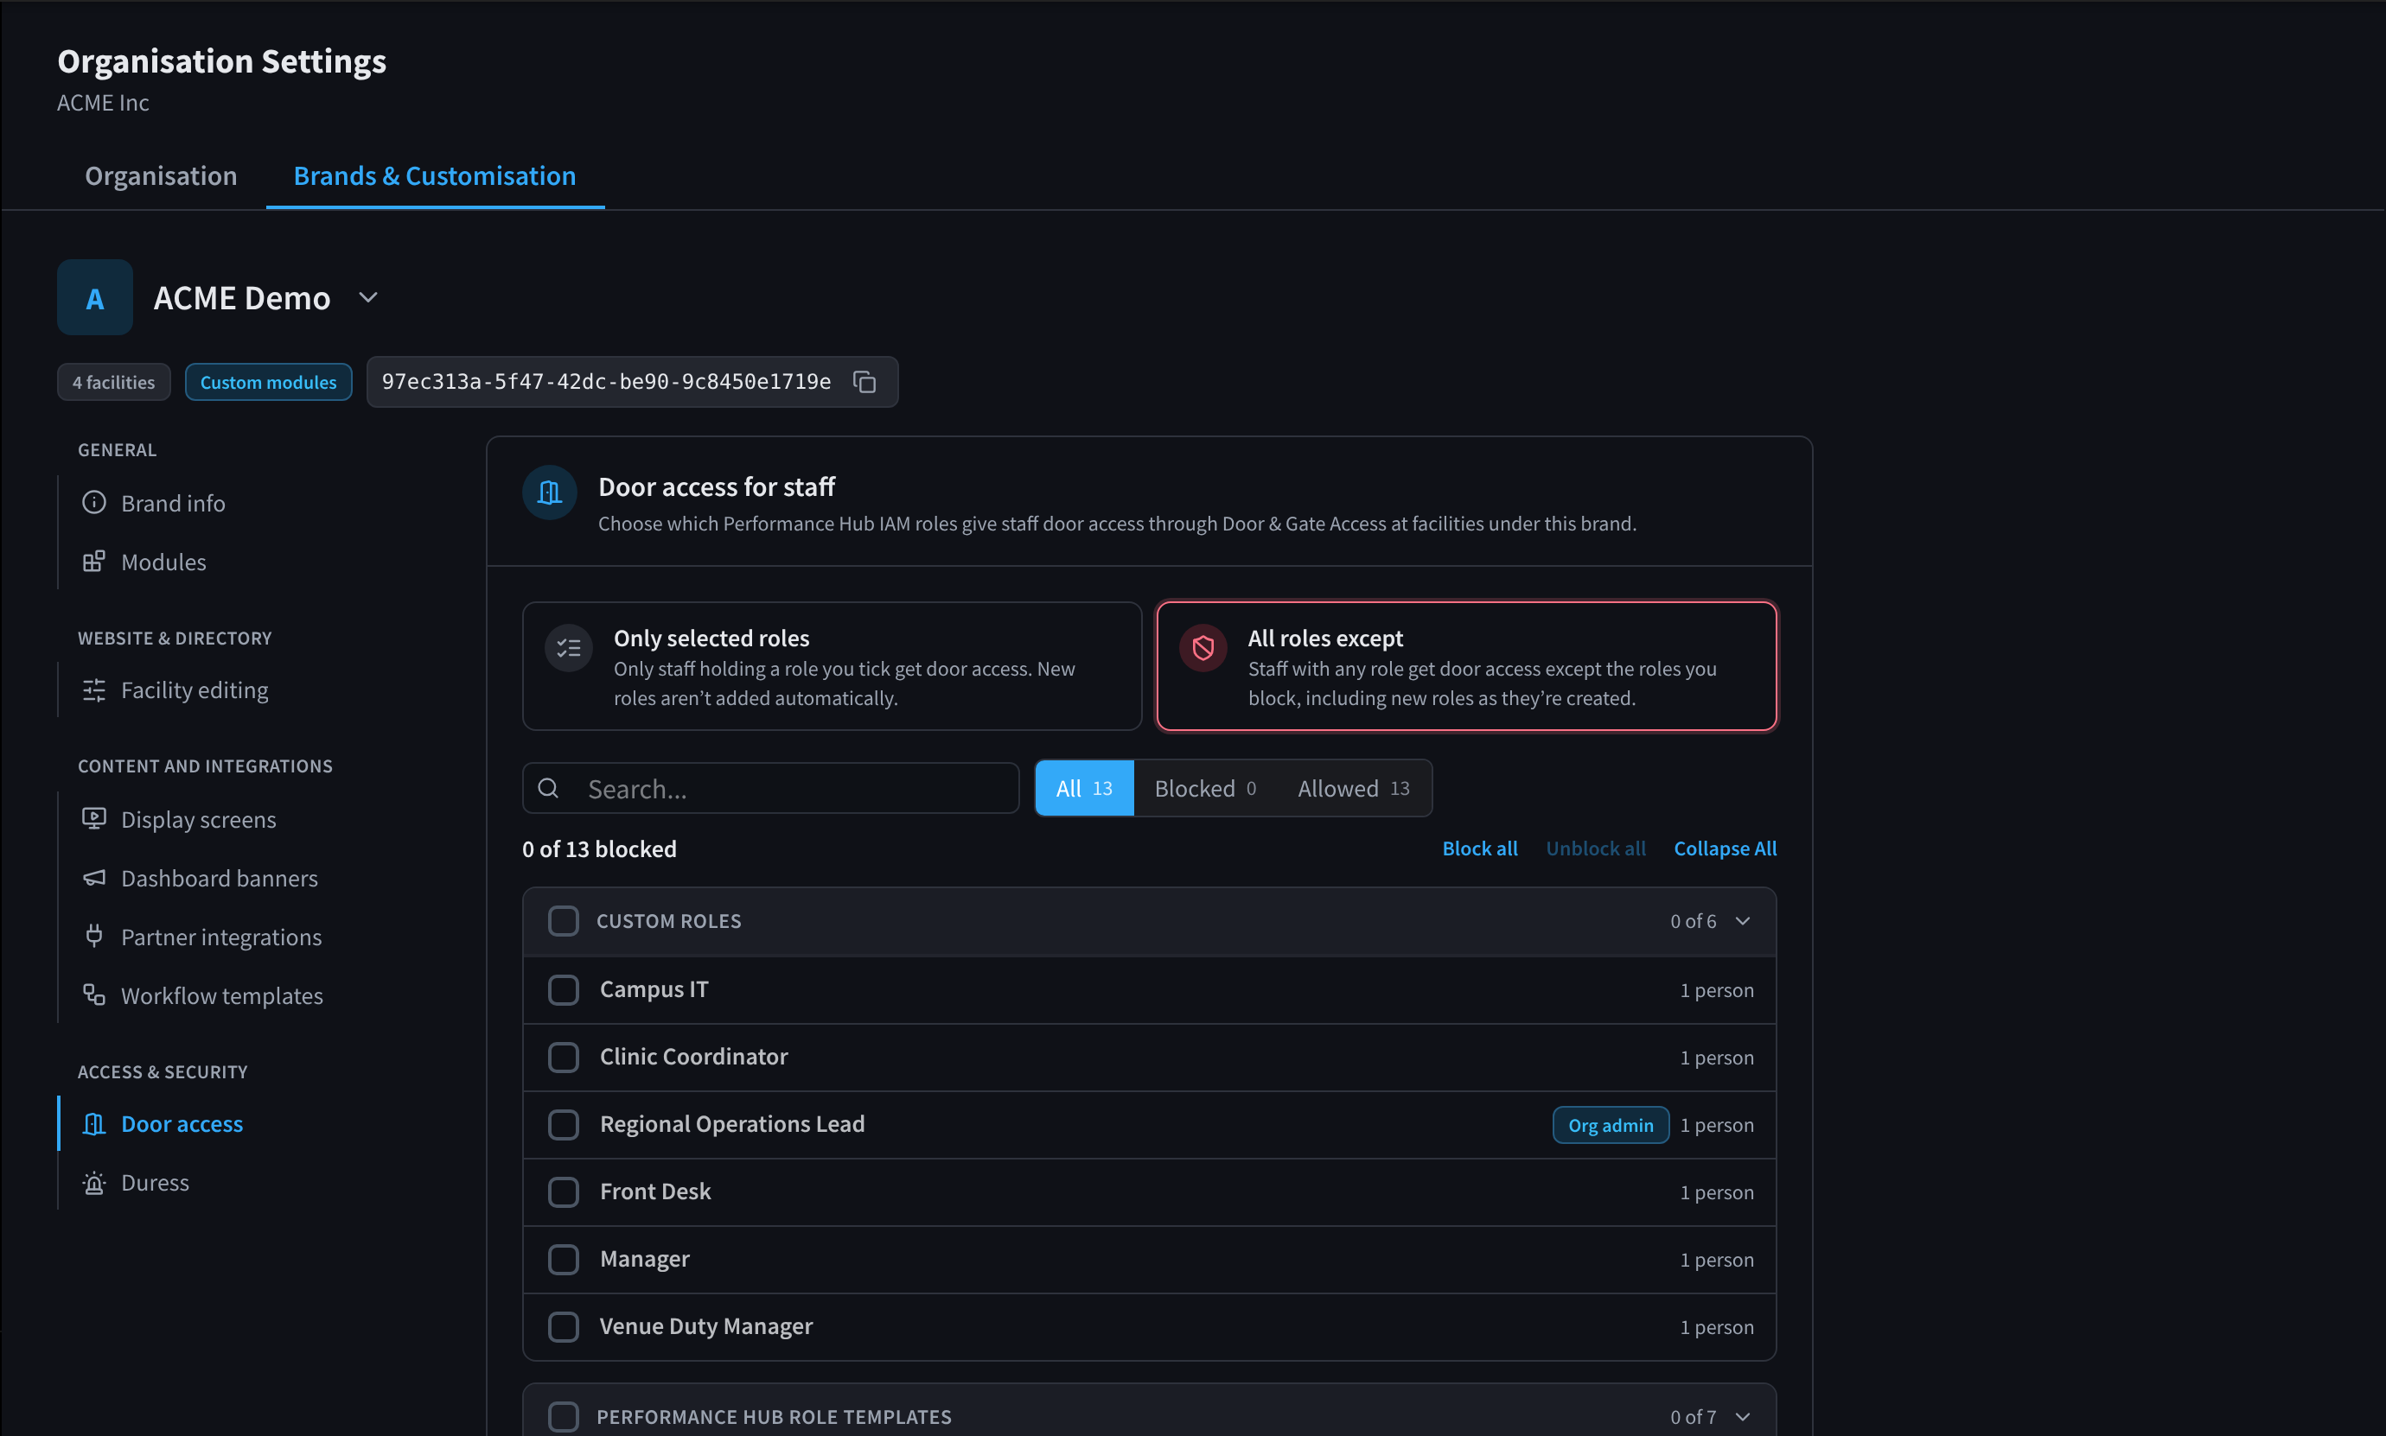Click the Venue Duty Manager role name
Viewport: 2386px width, 1436px height.
[x=705, y=1326]
